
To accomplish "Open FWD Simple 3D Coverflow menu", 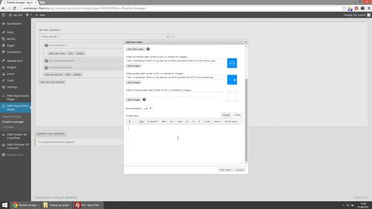I will (17, 136).
